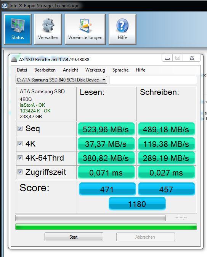Open the drive selection dropdown

61,80
